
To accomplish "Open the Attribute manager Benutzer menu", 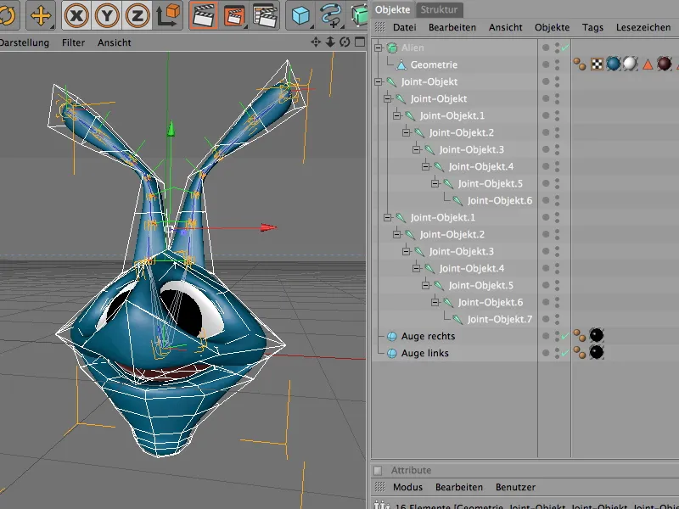I will point(515,487).
